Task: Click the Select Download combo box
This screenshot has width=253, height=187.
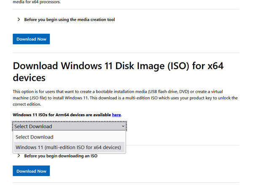Action: [67, 126]
